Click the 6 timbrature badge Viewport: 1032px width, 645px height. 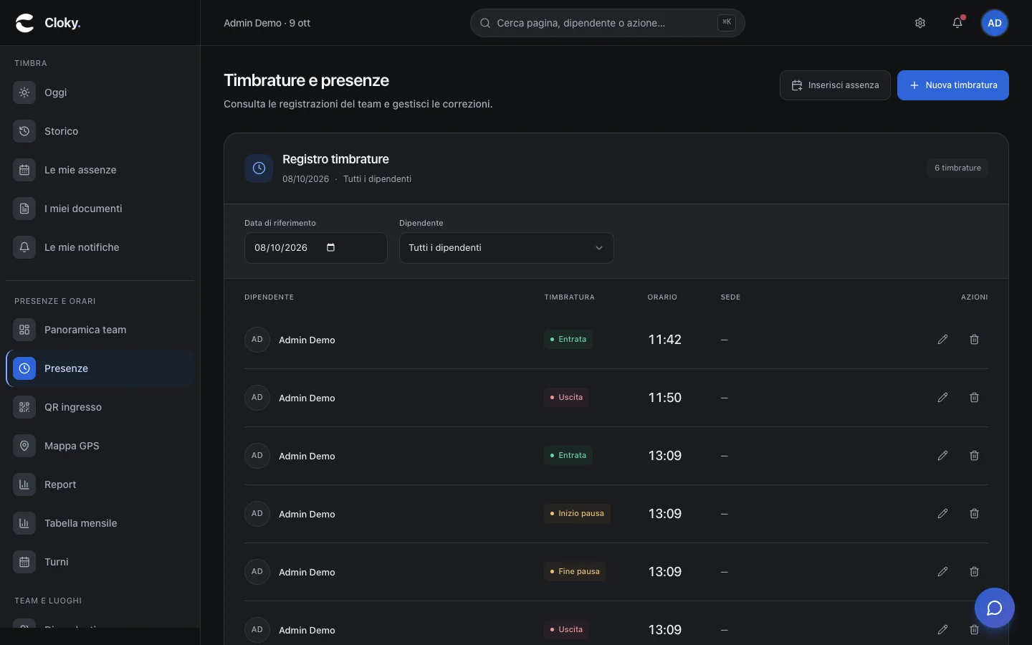click(957, 168)
